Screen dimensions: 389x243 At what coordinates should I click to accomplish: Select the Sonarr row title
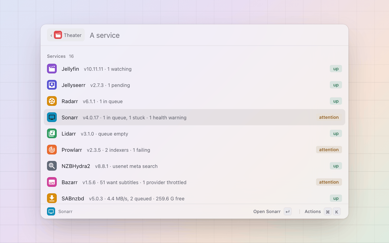[x=70, y=117]
